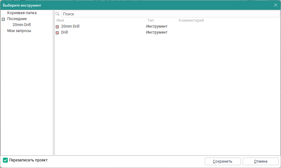
Task: Expand the 20mm Drill row in the list
Action: (57, 27)
